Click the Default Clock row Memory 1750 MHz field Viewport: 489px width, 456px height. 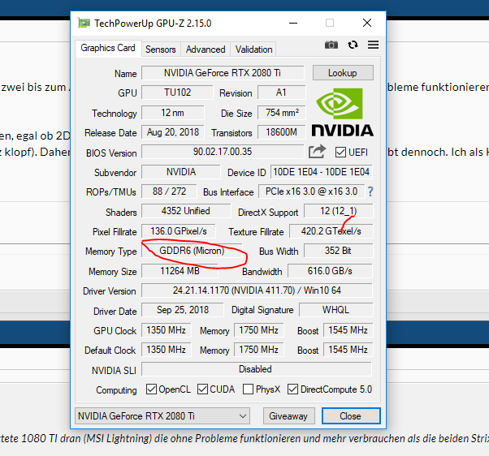259,350
